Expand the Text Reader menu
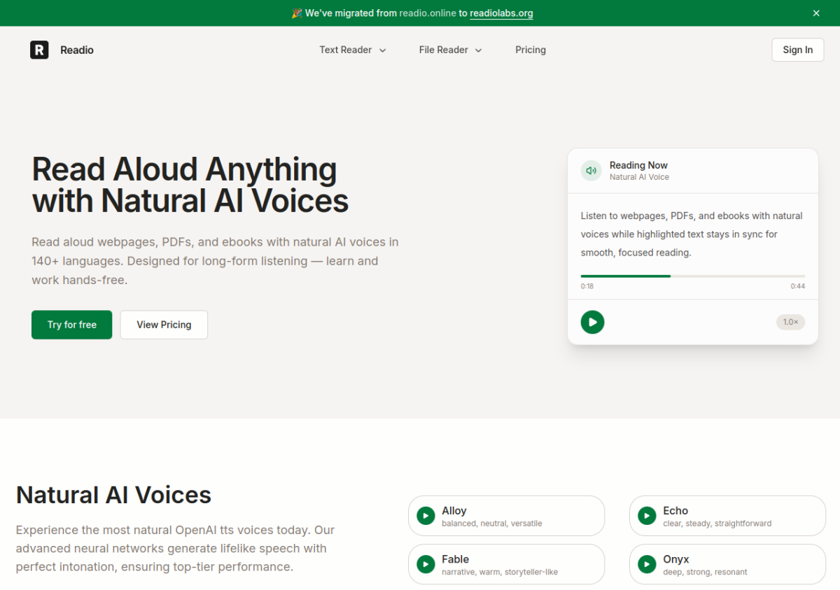 coord(353,50)
